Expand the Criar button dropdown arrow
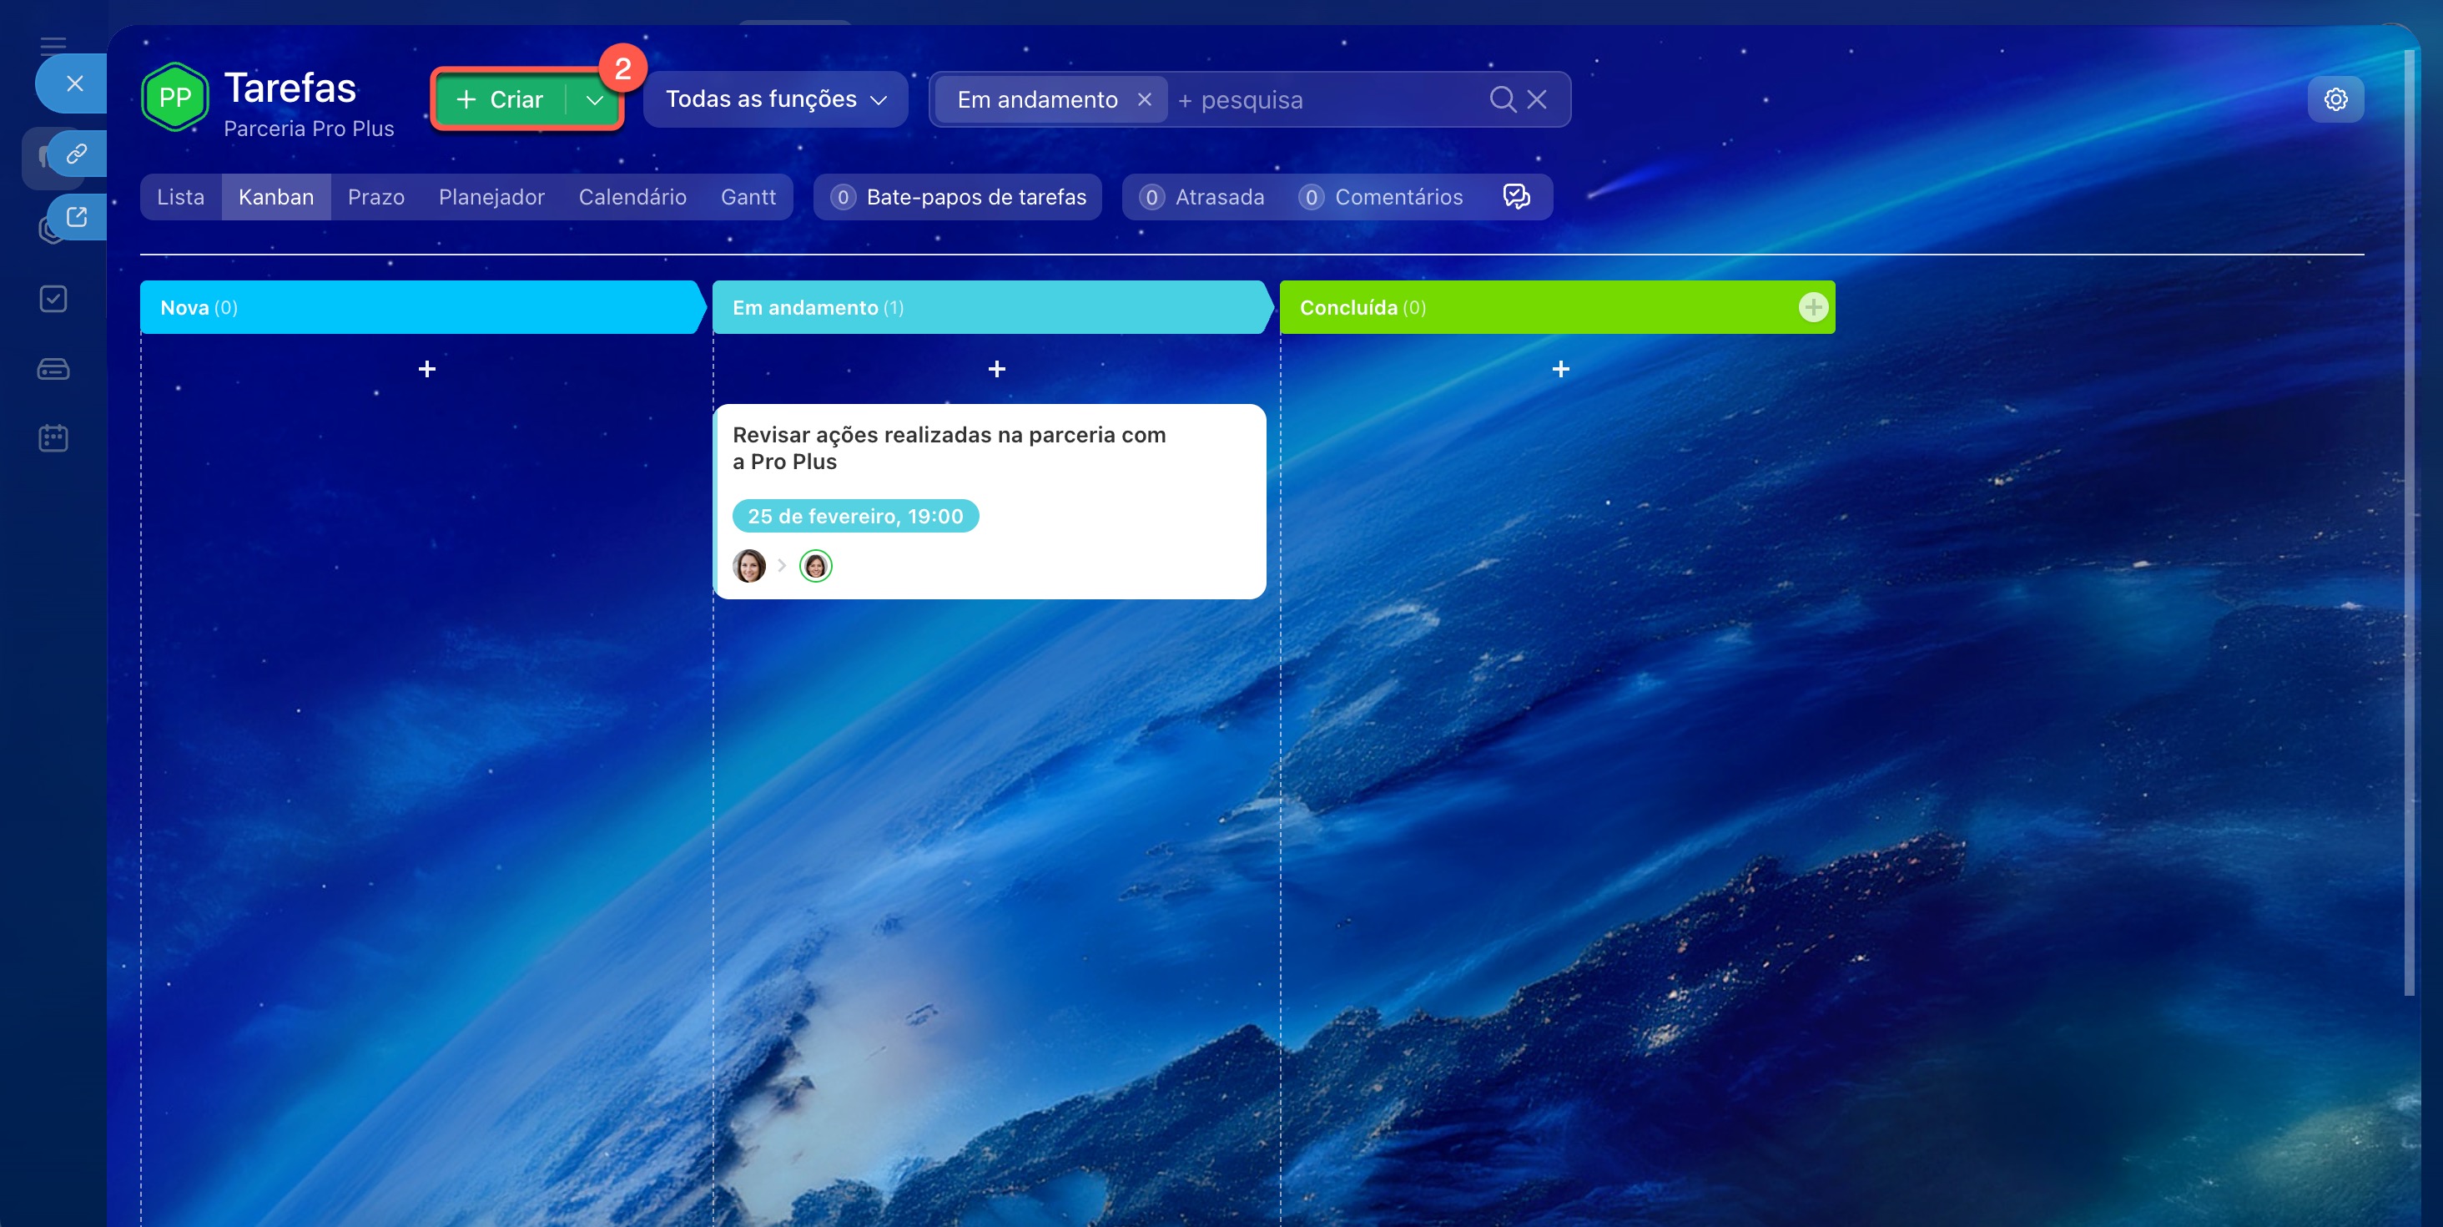Image resolution: width=2443 pixels, height=1227 pixels. 595,99
